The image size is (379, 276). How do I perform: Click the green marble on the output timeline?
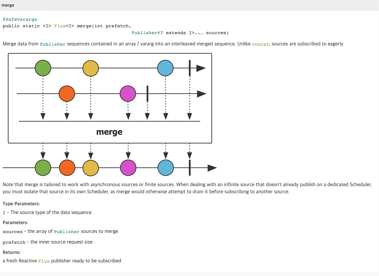(x=43, y=168)
